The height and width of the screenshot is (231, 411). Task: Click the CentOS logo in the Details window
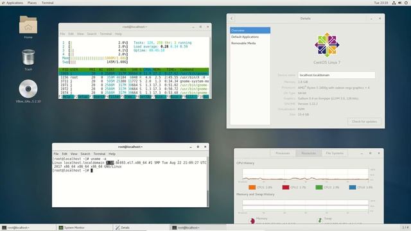click(327, 45)
